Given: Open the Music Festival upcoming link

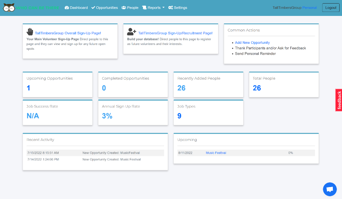Looking at the screenshot, I should click(x=216, y=153).
